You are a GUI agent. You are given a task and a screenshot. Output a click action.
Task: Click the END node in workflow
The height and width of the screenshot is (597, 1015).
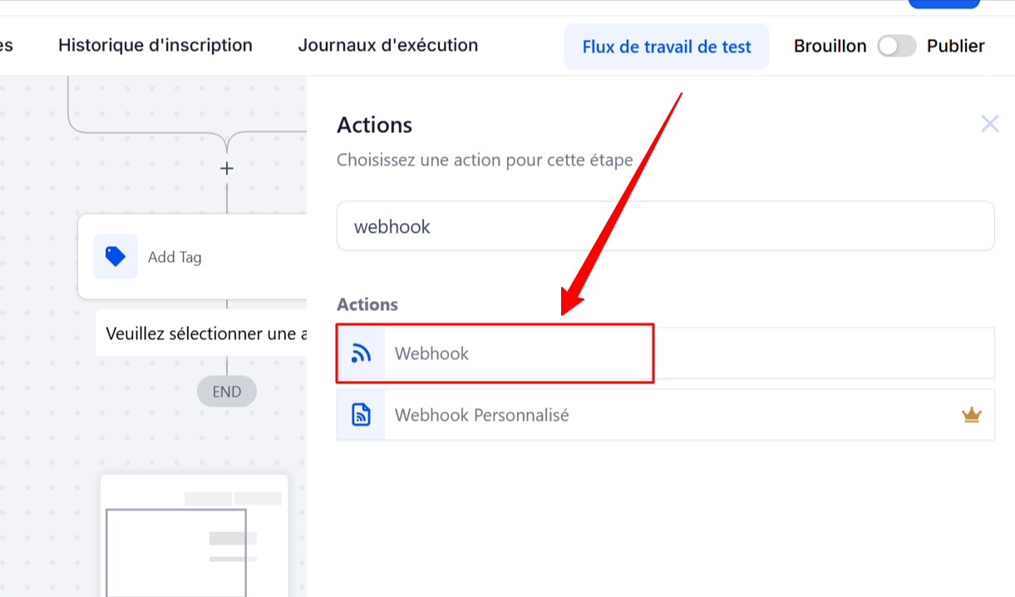coord(227,392)
